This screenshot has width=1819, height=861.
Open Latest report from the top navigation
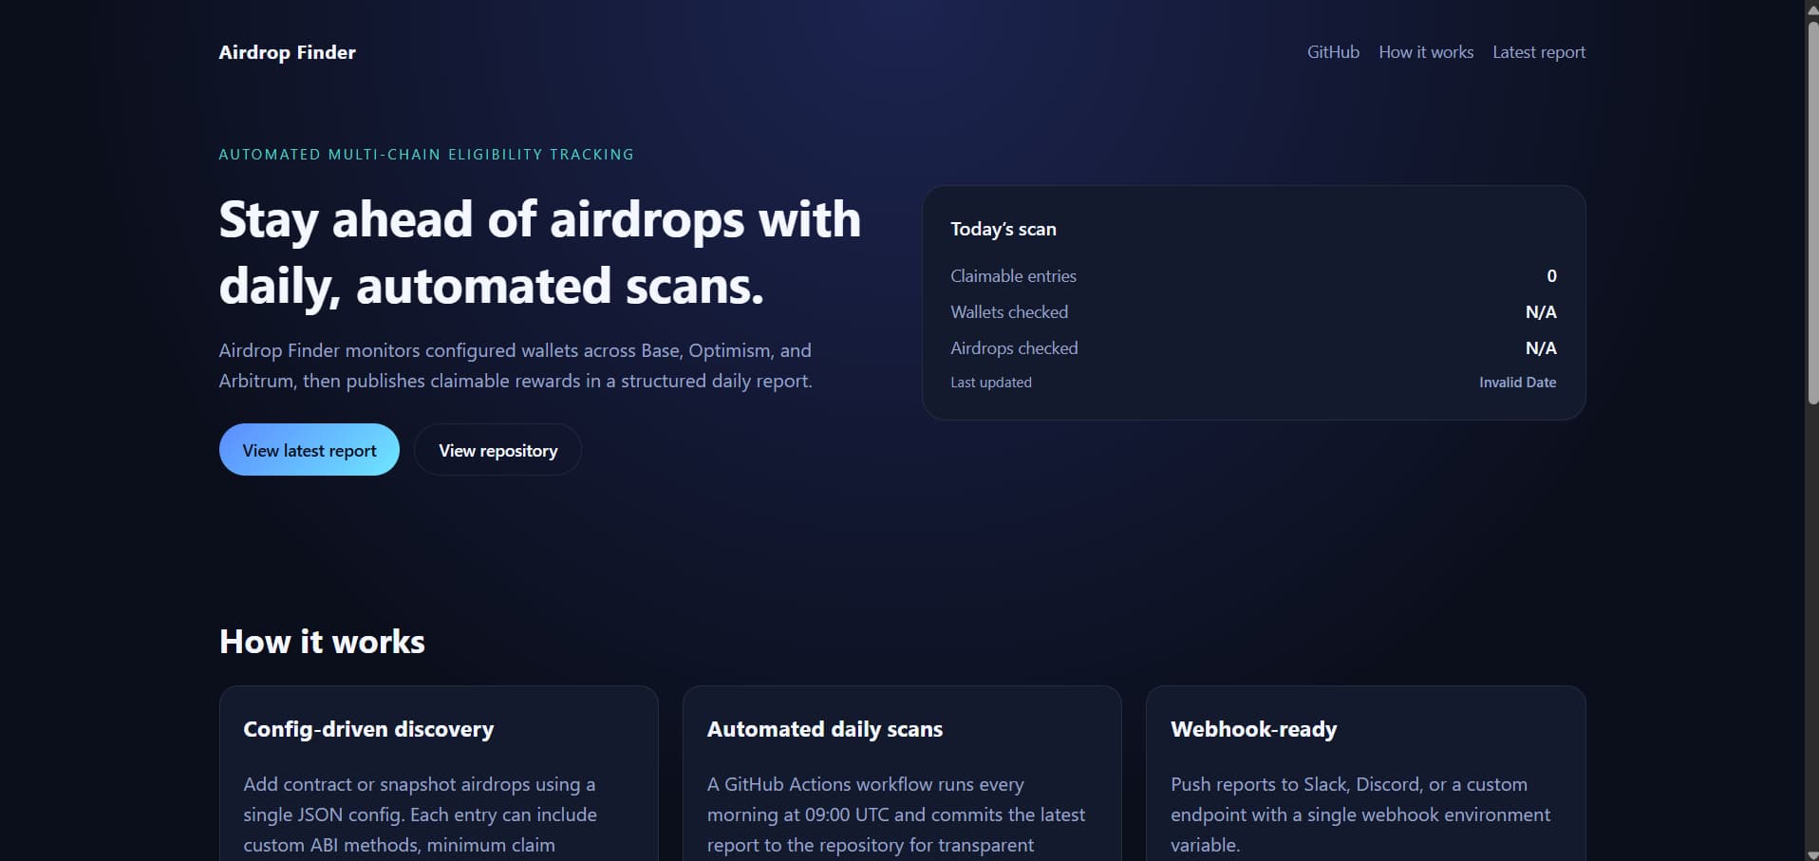click(x=1538, y=52)
